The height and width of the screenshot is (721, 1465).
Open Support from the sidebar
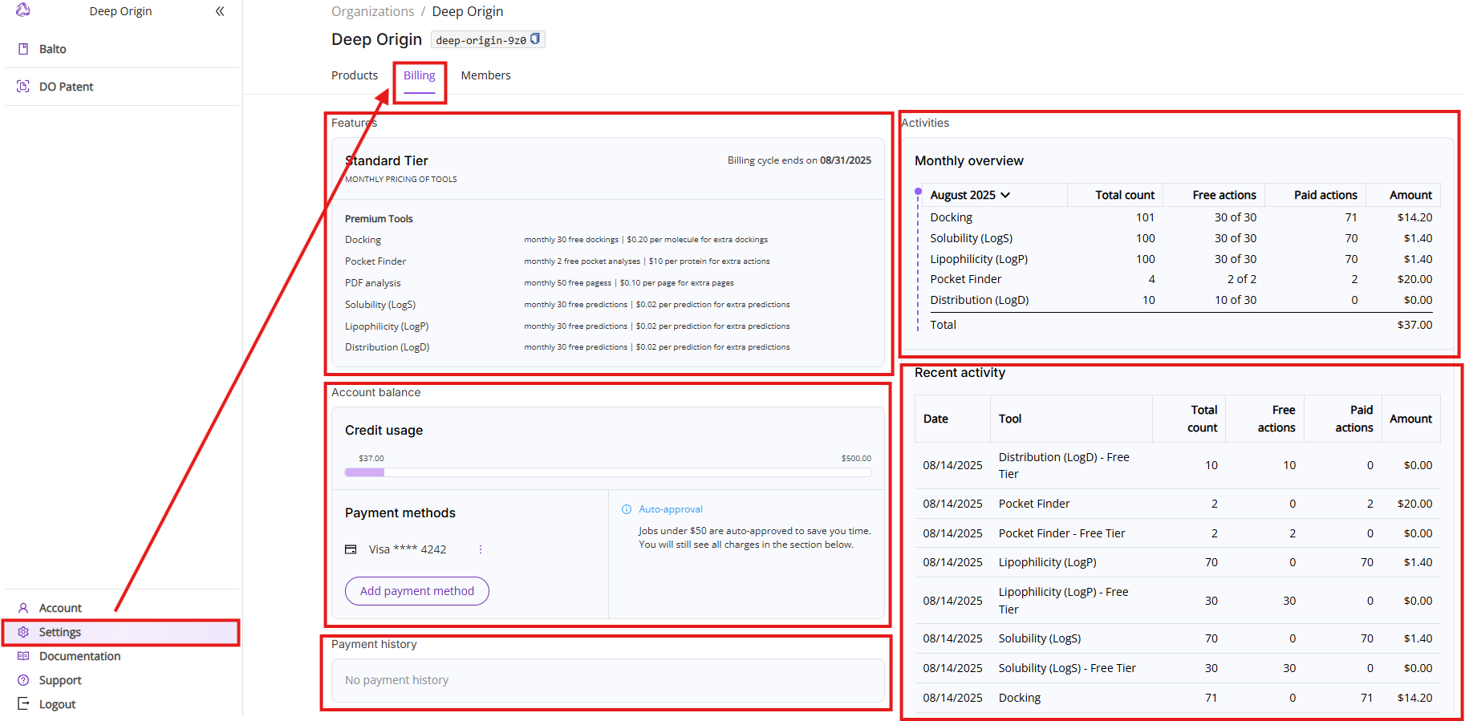(59, 680)
